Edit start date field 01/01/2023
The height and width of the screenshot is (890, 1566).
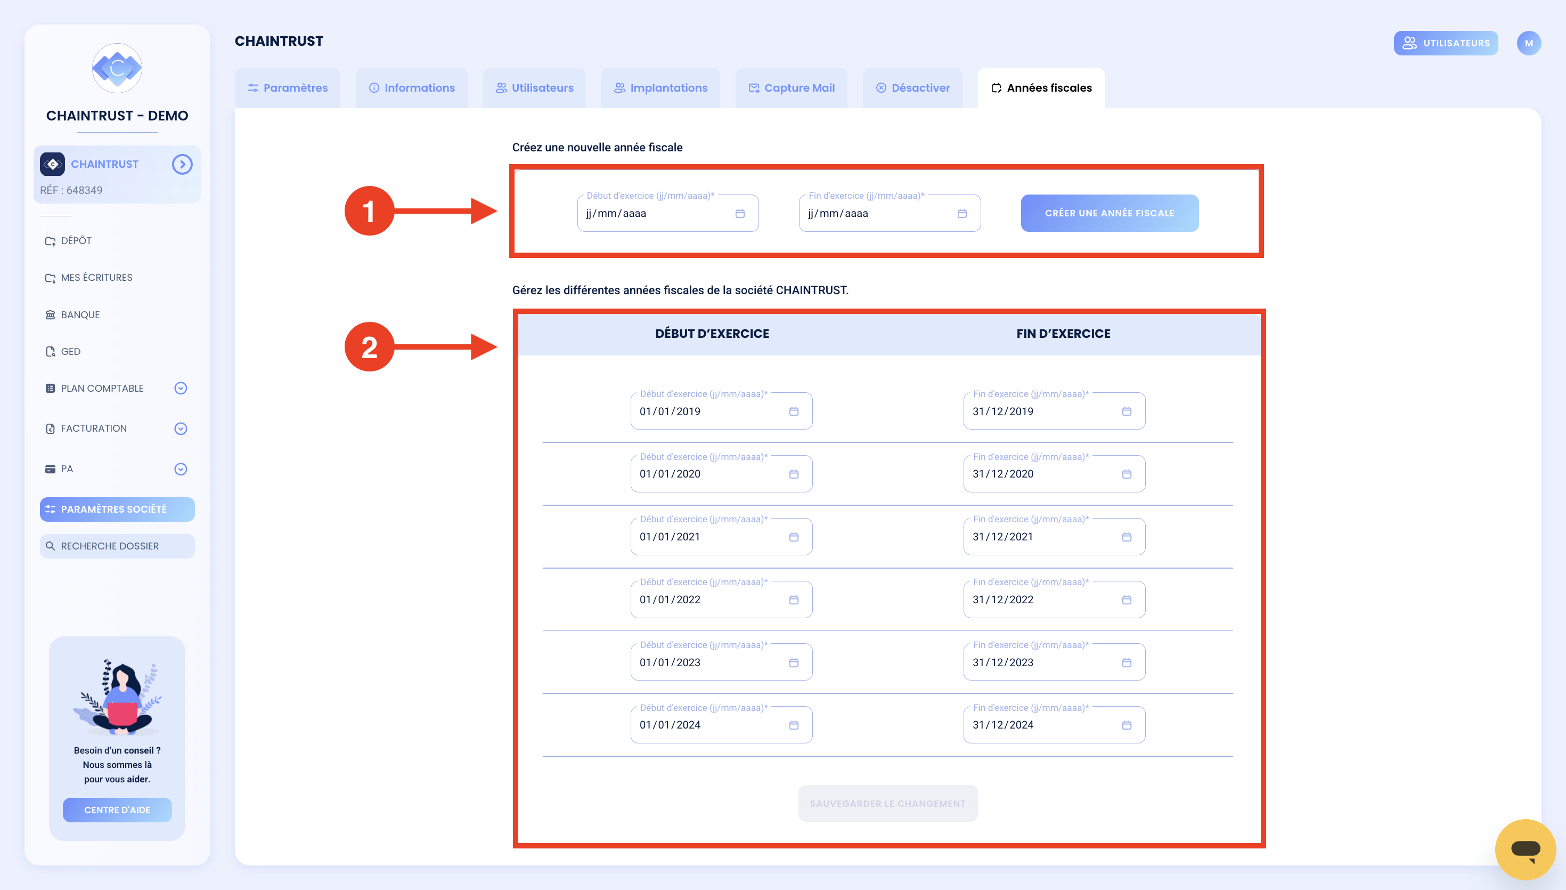721,662
